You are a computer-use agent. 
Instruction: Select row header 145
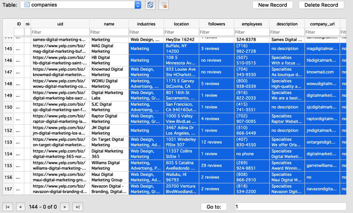click(8, 48)
